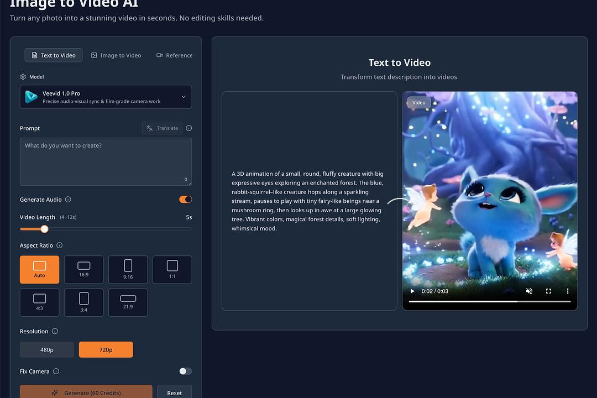
Task: Select the Text to Video tab icon
Action: click(x=34, y=55)
